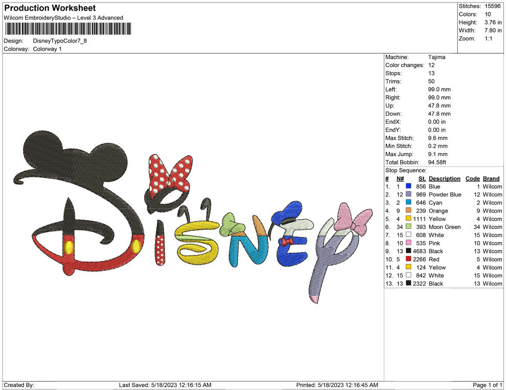Select the "Right:" value 99.0 mm
This screenshot has width=506, height=390.
pyautogui.click(x=439, y=98)
